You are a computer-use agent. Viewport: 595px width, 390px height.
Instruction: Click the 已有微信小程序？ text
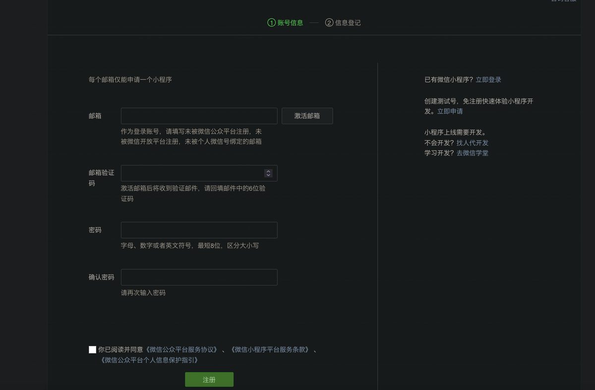449,79
